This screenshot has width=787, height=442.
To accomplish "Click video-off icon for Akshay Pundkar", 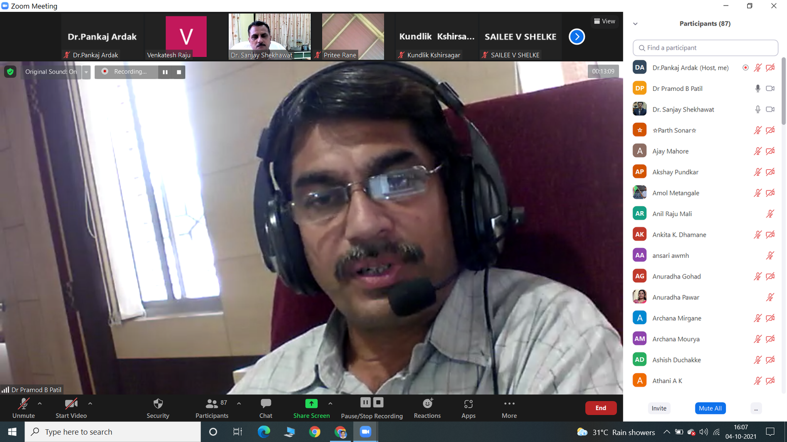I will [770, 172].
